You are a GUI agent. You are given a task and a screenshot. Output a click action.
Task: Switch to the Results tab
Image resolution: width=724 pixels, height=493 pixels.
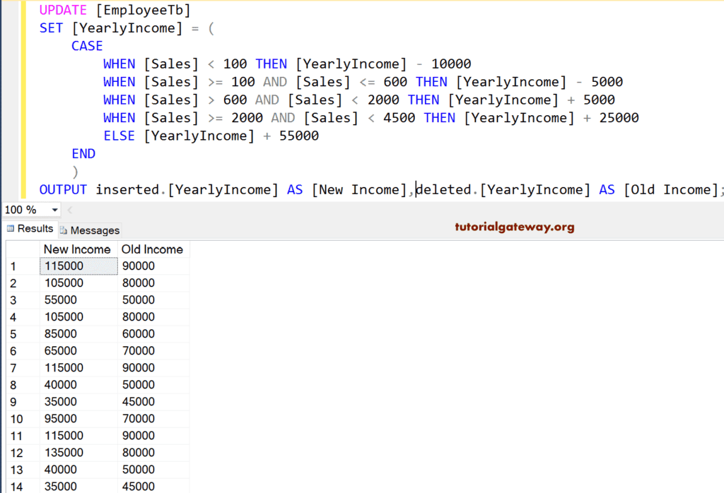30,229
